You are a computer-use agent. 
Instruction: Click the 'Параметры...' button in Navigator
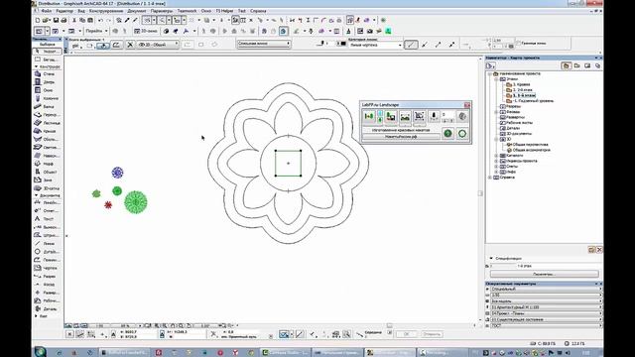coord(544,274)
